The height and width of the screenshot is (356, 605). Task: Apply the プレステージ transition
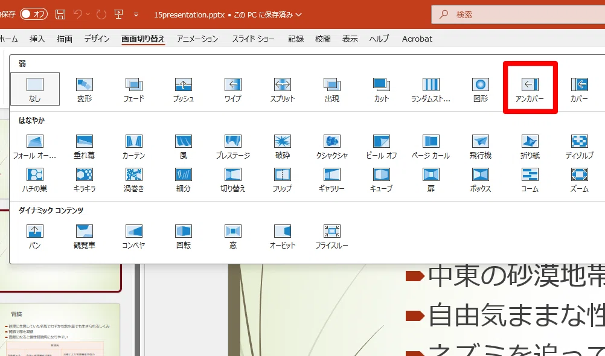(233, 147)
